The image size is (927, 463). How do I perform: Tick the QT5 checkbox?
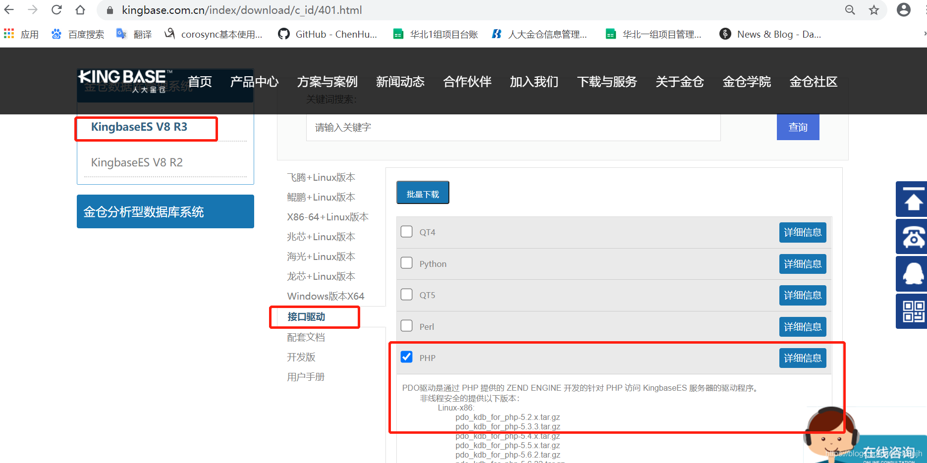pos(406,295)
